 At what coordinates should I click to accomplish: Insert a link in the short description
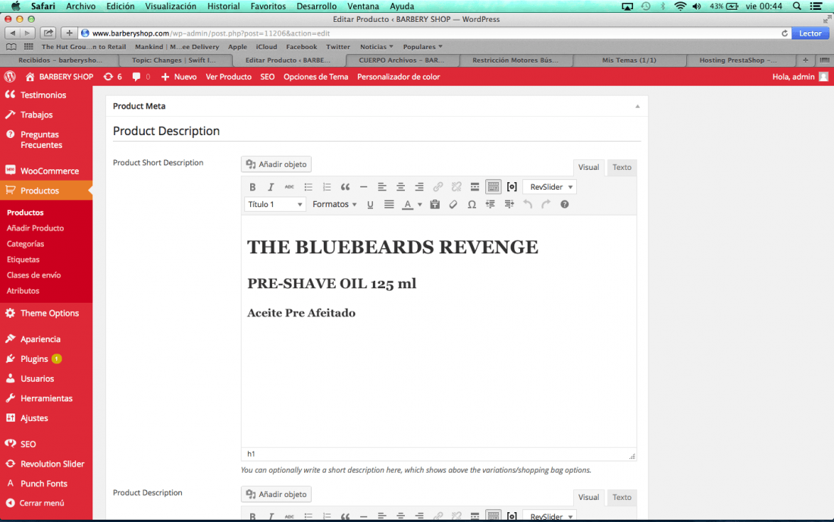point(437,187)
